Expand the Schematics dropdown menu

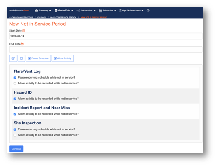(86, 11)
